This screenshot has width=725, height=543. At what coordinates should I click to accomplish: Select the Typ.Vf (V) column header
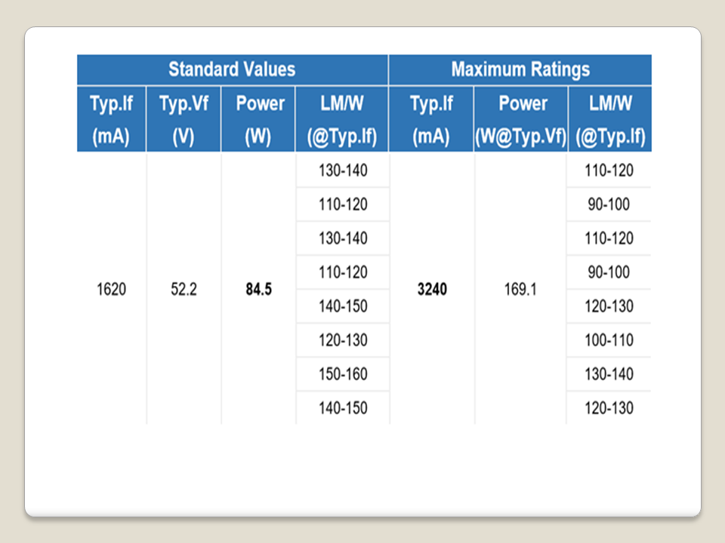click(184, 120)
